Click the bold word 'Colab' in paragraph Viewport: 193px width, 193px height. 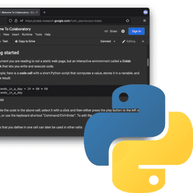(x=126, y=61)
